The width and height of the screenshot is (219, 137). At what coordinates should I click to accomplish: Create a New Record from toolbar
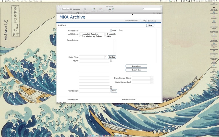click(x=94, y=9)
